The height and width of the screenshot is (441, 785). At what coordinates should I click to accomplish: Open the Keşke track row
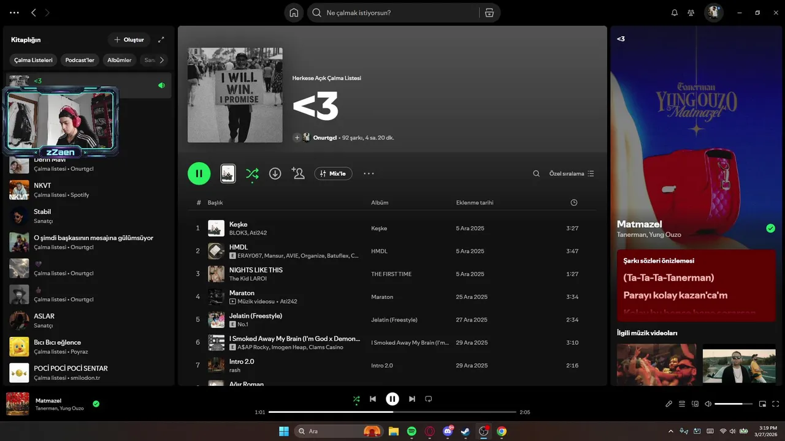click(392, 228)
